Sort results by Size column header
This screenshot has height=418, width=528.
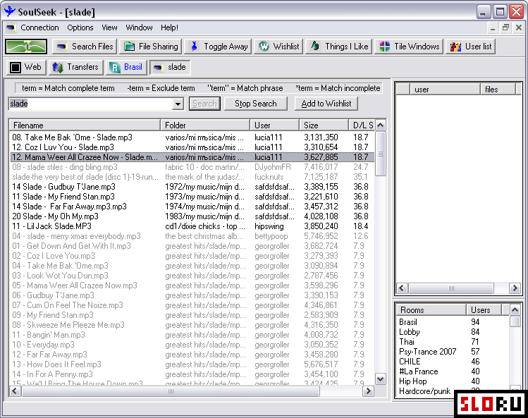pyautogui.click(x=324, y=125)
